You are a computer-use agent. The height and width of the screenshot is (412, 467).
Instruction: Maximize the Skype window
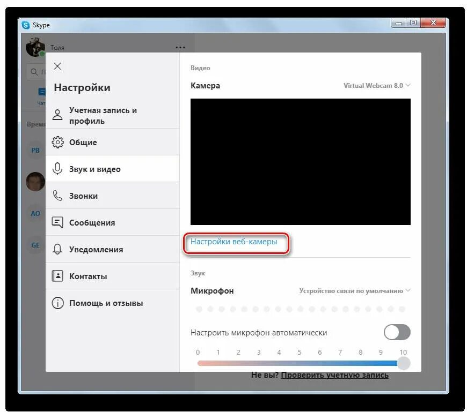(x=413, y=23)
